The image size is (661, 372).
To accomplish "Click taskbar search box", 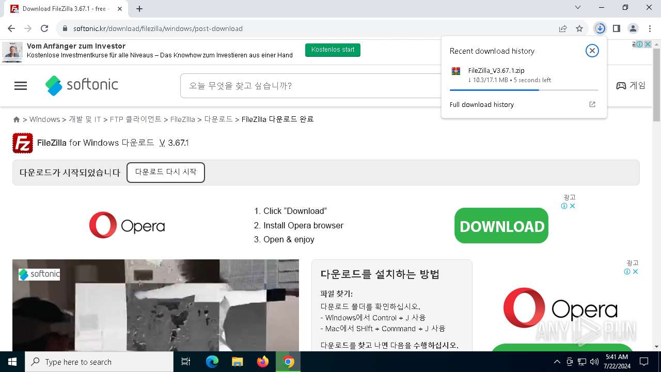I will pos(99,362).
